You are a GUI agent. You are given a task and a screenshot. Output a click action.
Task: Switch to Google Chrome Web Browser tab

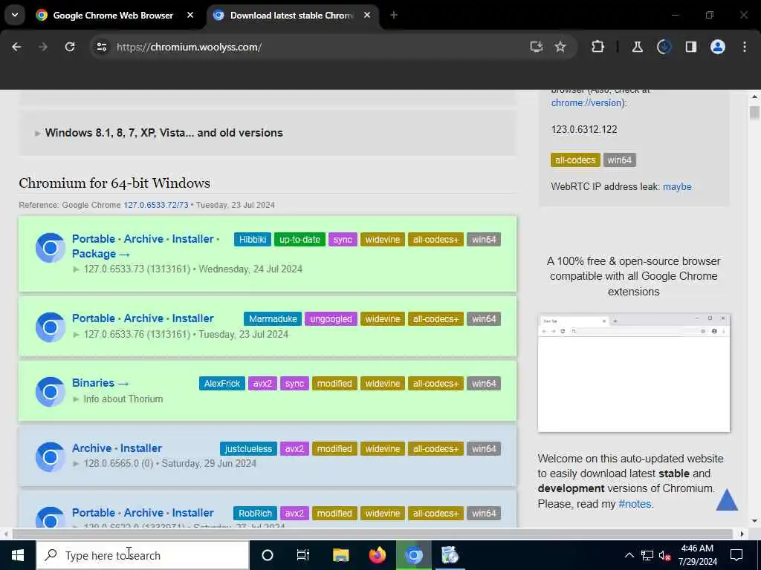[x=113, y=16]
